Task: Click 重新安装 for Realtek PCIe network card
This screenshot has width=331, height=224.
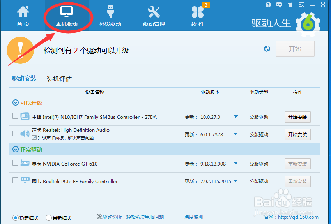Action: [297, 182]
